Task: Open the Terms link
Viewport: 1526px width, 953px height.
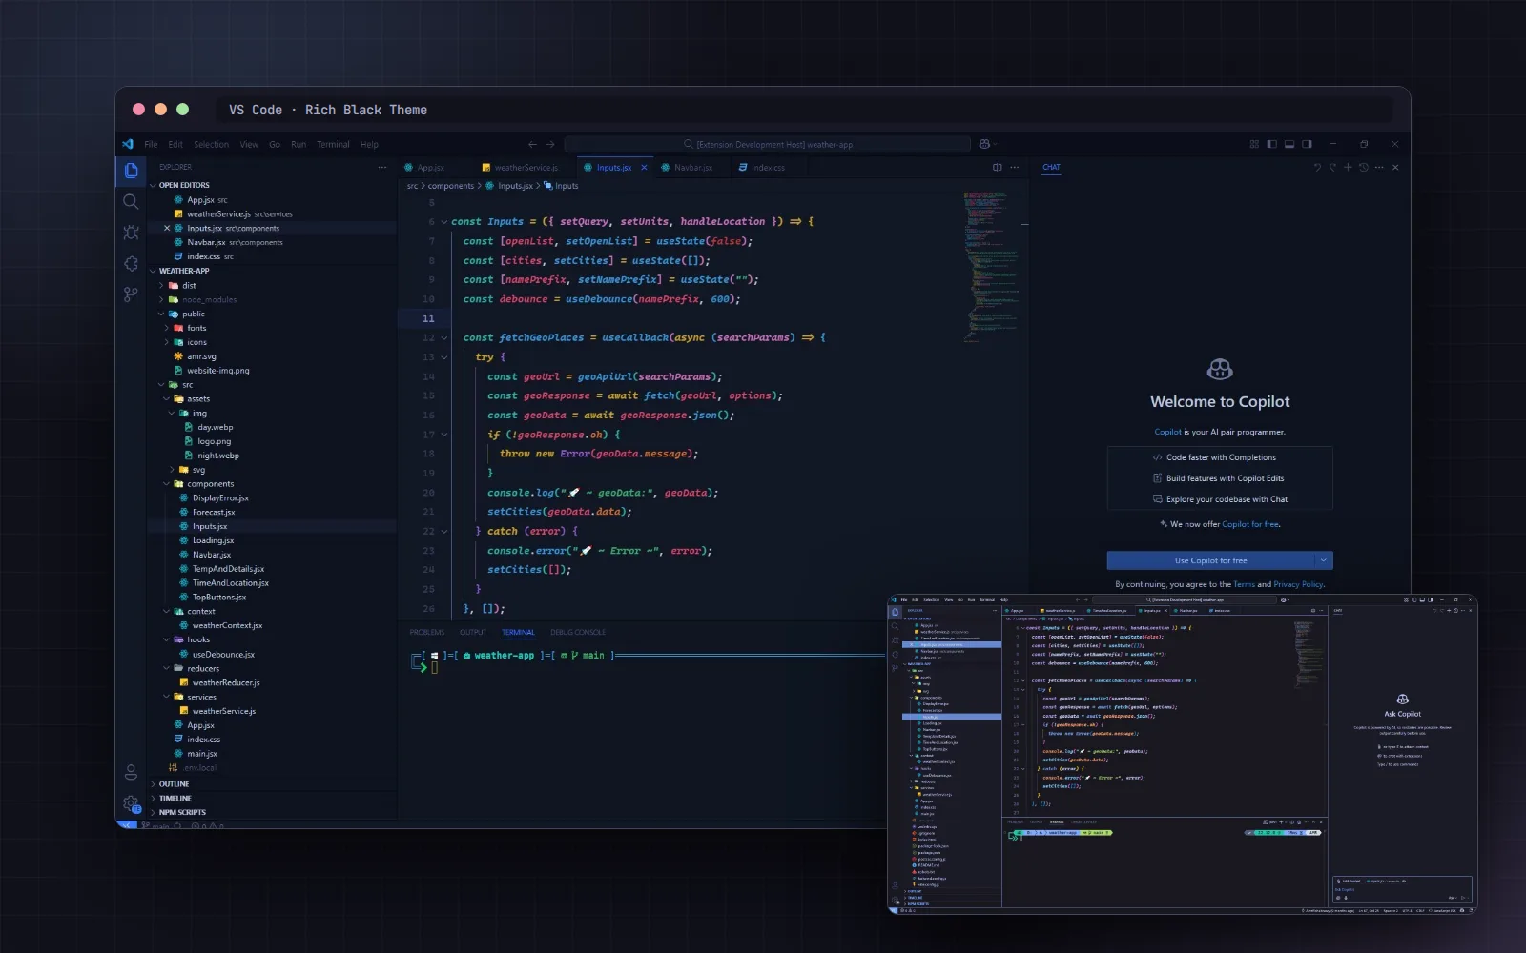Action: click(x=1244, y=584)
